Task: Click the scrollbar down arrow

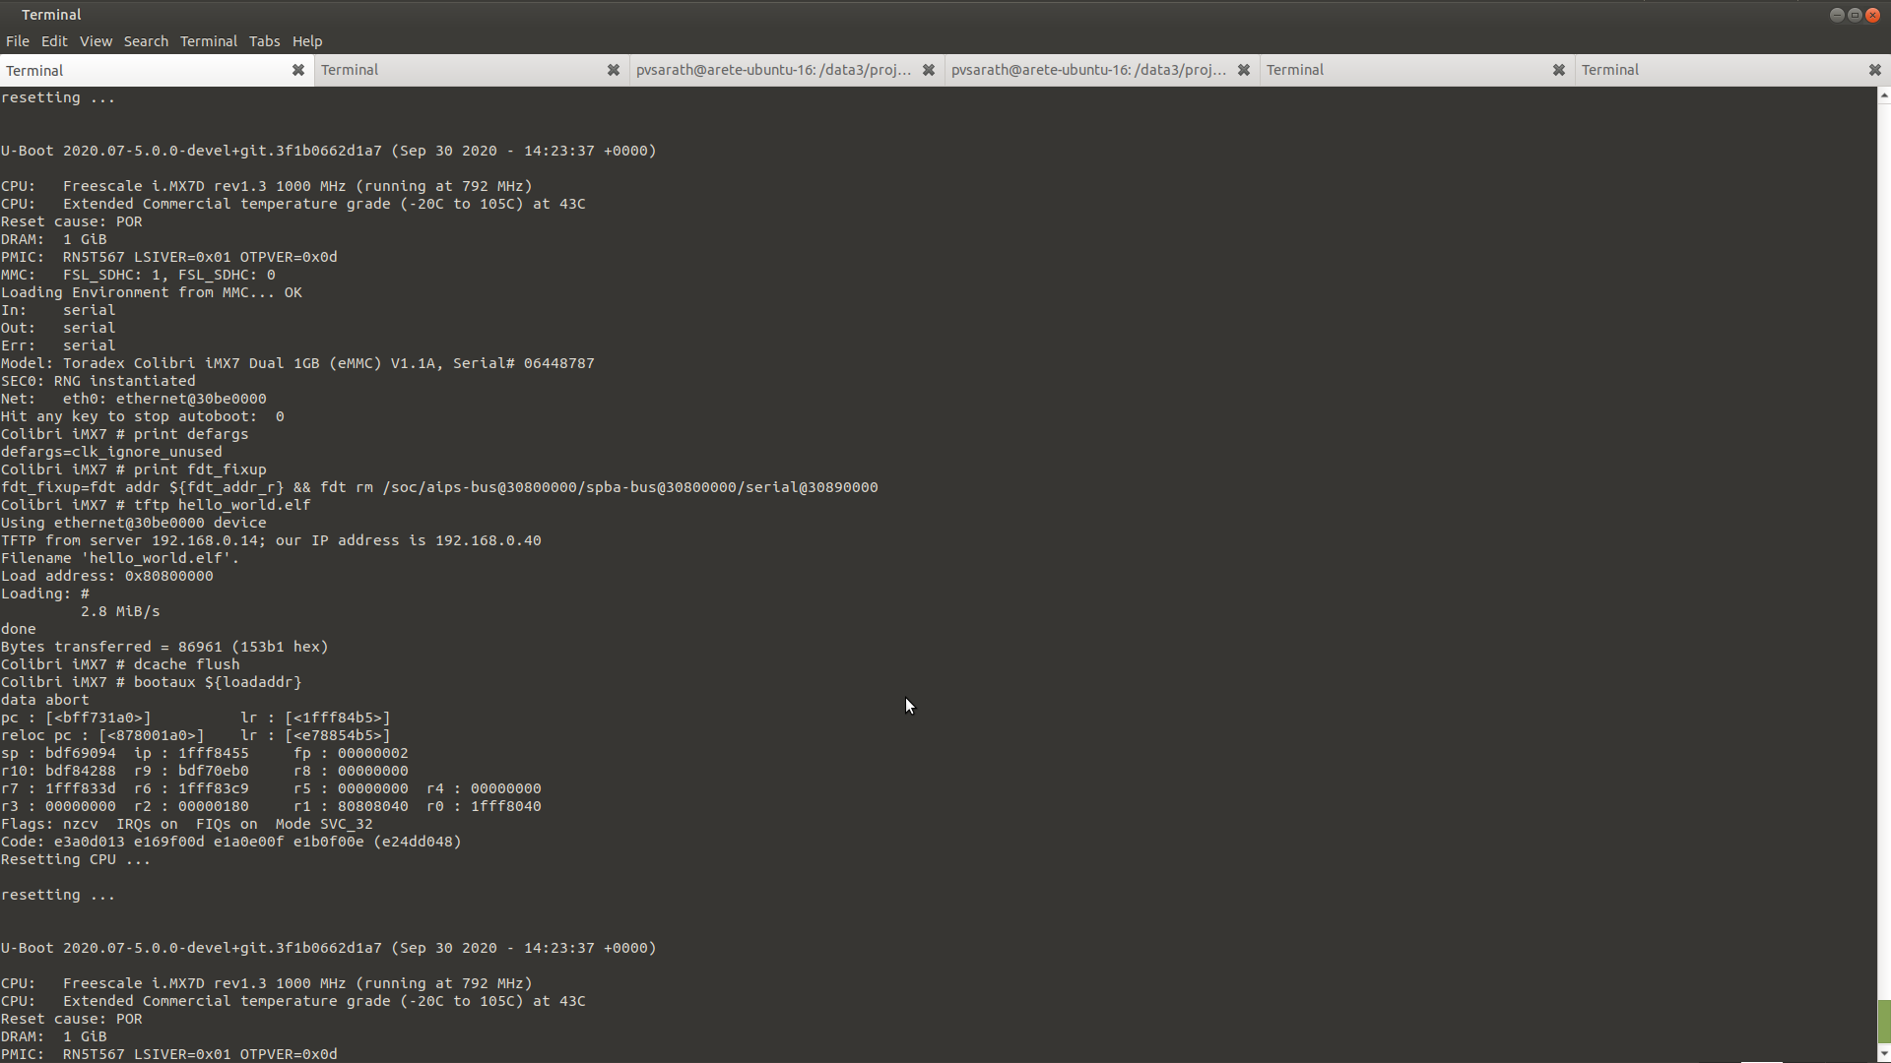Action: (1884, 1055)
